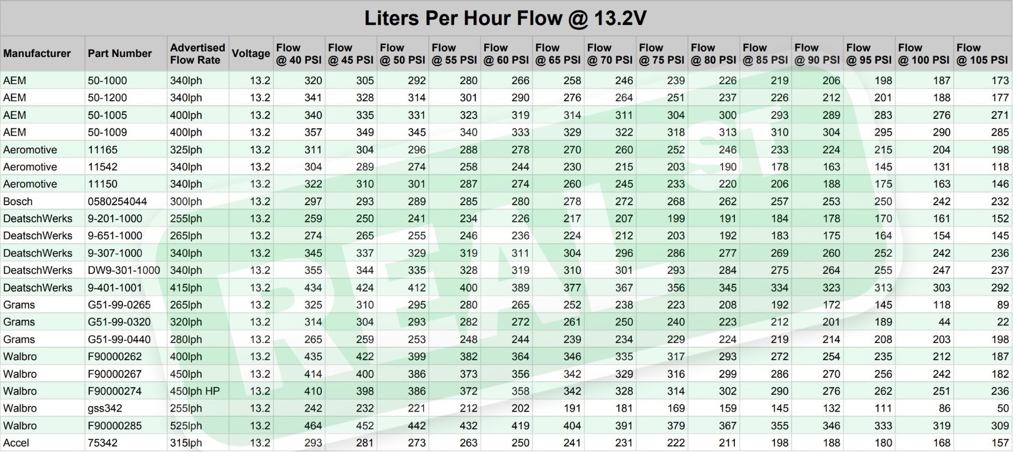Click the Part Number column header

point(120,54)
